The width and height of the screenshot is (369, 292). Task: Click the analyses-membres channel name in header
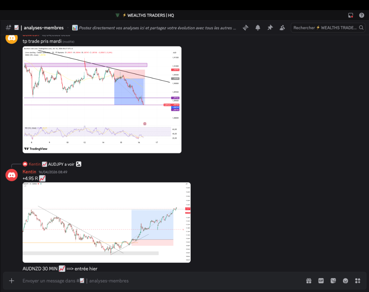(44, 28)
